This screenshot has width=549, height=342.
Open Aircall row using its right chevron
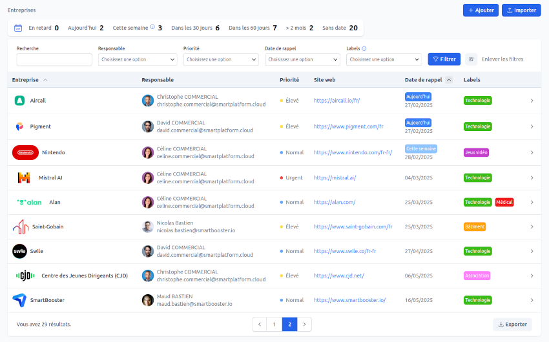pyautogui.click(x=532, y=101)
